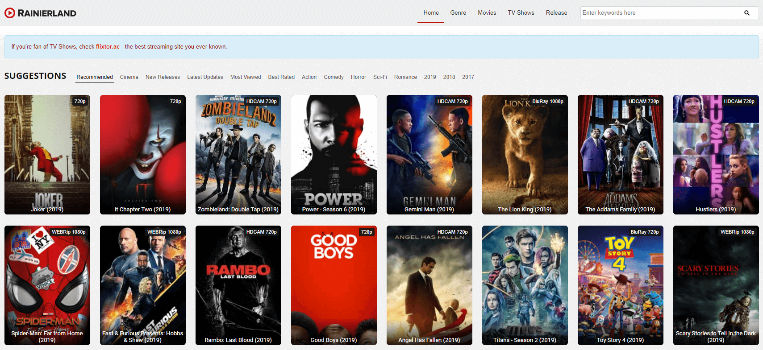Open the Joker (2019) poster
This screenshot has height=350, width=763.
pos(47,155)
